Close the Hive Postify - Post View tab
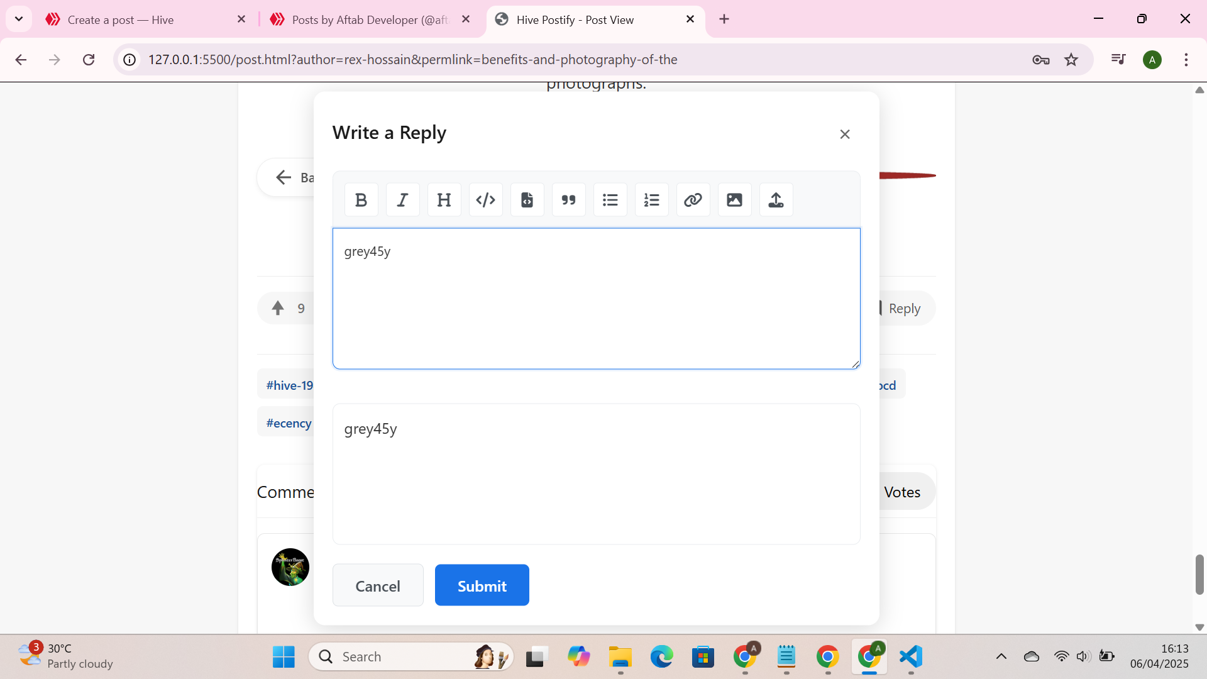 pos(690,19)
